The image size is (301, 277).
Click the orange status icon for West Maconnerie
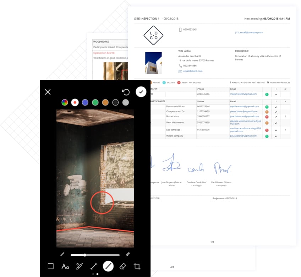[x=267, y=123]
